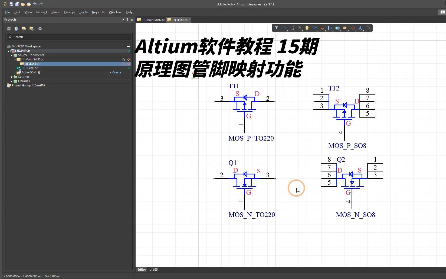Collapse the Source Documents folder

point(12,55)
